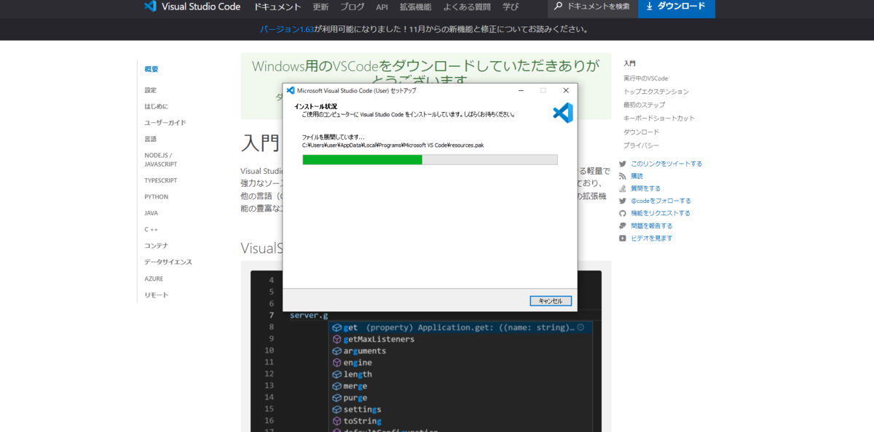This screenshot has height=432, width=874.
Task: Jump to キーボードショートカット section link
Action: point(659,118)
